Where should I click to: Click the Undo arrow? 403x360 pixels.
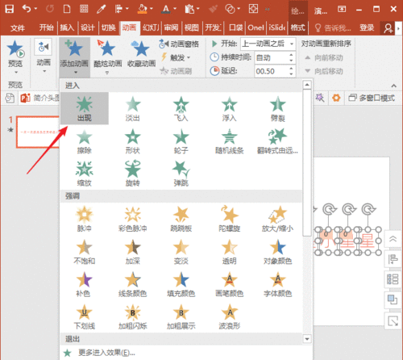coord(27,9)
